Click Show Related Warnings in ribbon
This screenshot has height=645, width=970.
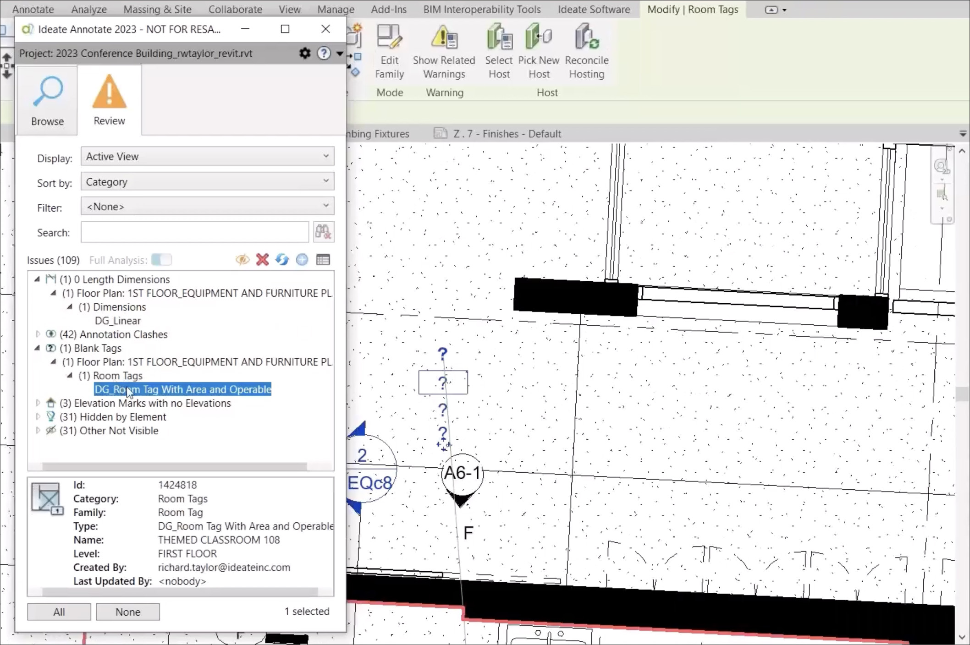444,51
